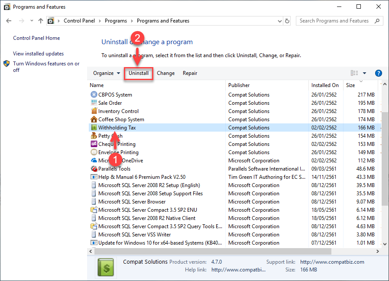The image size is (389, 281).
Task: Navigate to Control Panel breadcrumb
Action: coord(79,21)
